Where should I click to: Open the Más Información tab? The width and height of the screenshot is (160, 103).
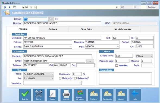(x=123, y=29)
